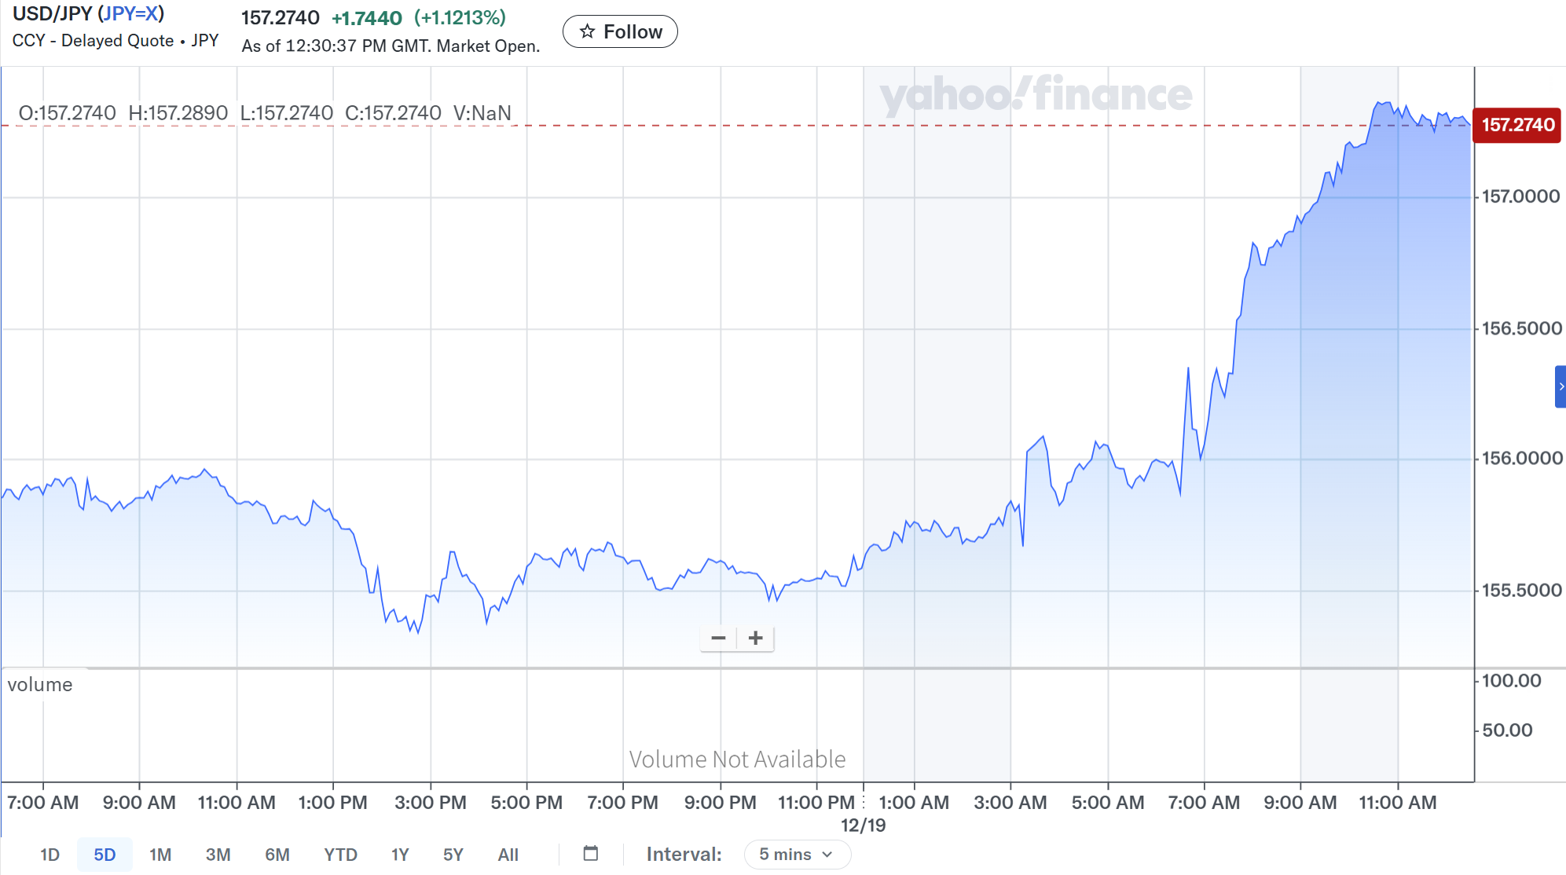Image resolution: width=1566 pixels, height=875 pixels.
Task: Choose the 6M range option
Action: pyautogui.click(x=277, y=855)
